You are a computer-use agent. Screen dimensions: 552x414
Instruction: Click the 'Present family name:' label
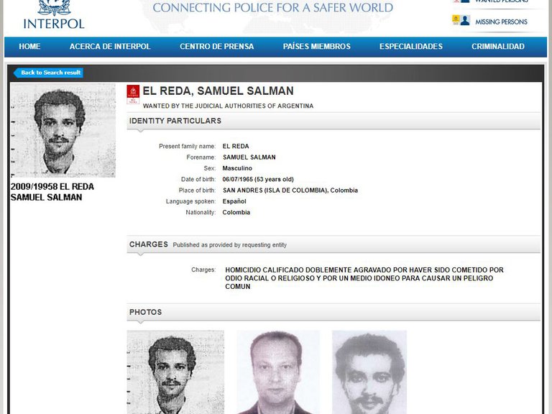(187, 146)
